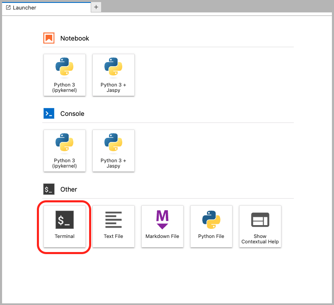
Task: Start a Python 3 + Jaspy console
Action: (113, 151)
